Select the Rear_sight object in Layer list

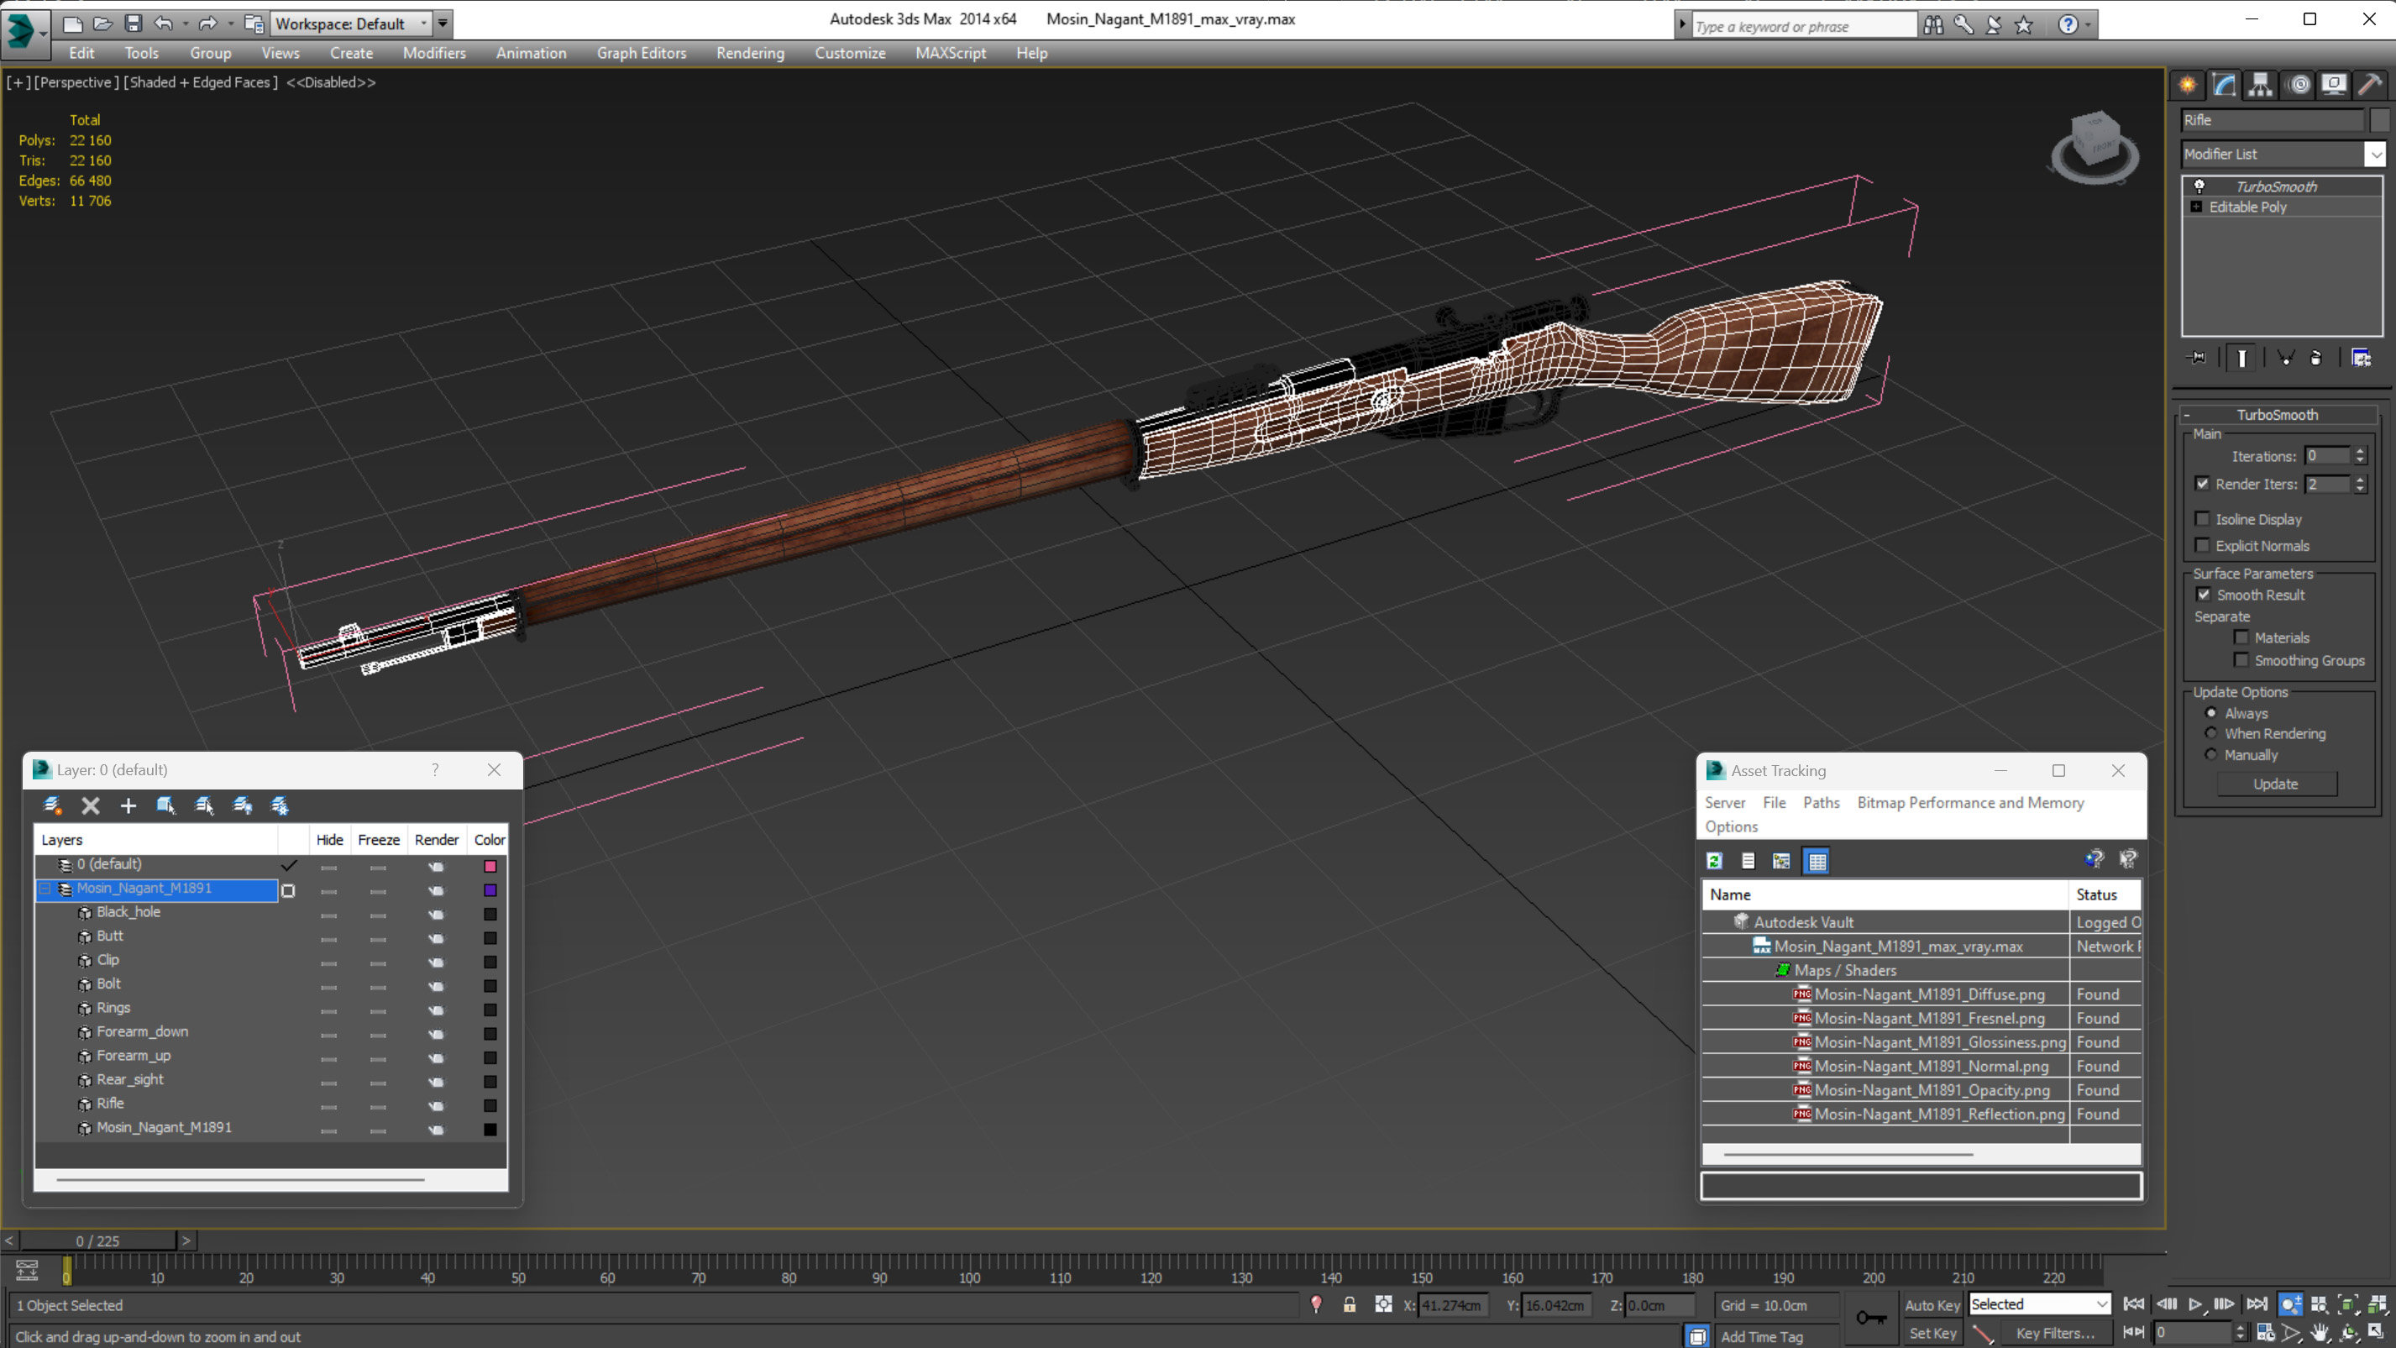129,1079
